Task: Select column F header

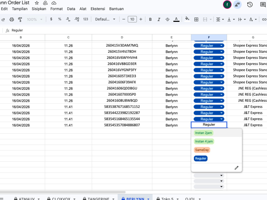Action: pos(209,37)
